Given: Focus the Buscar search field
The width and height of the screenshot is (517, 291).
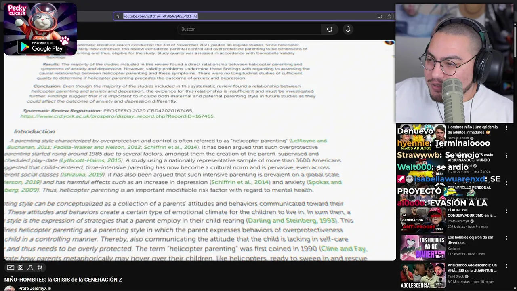Looking at the screenshot, I should tap(249, 29).
